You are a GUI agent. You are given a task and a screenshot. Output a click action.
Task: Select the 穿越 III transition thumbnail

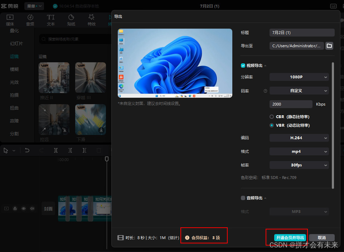pos(91,77)
